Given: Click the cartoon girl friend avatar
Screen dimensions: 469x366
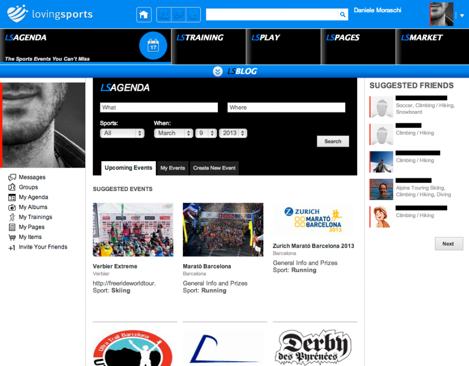Looking at the screenshot, I should [x=382, y=217].
